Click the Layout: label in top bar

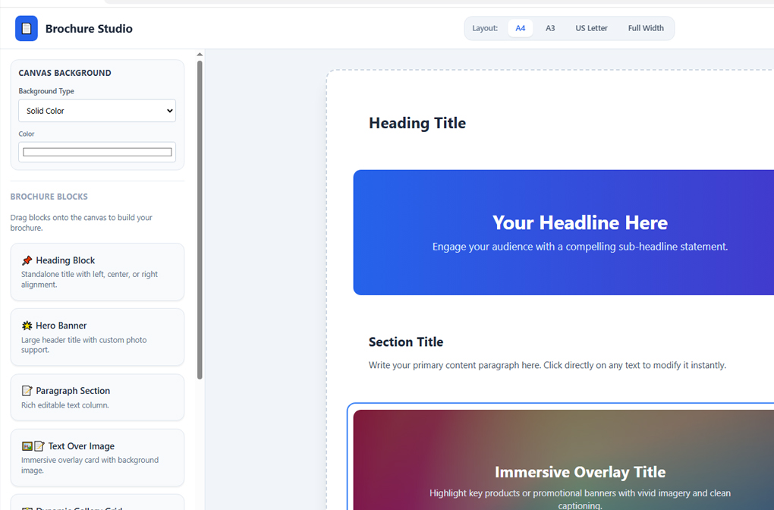coord(485,28)
